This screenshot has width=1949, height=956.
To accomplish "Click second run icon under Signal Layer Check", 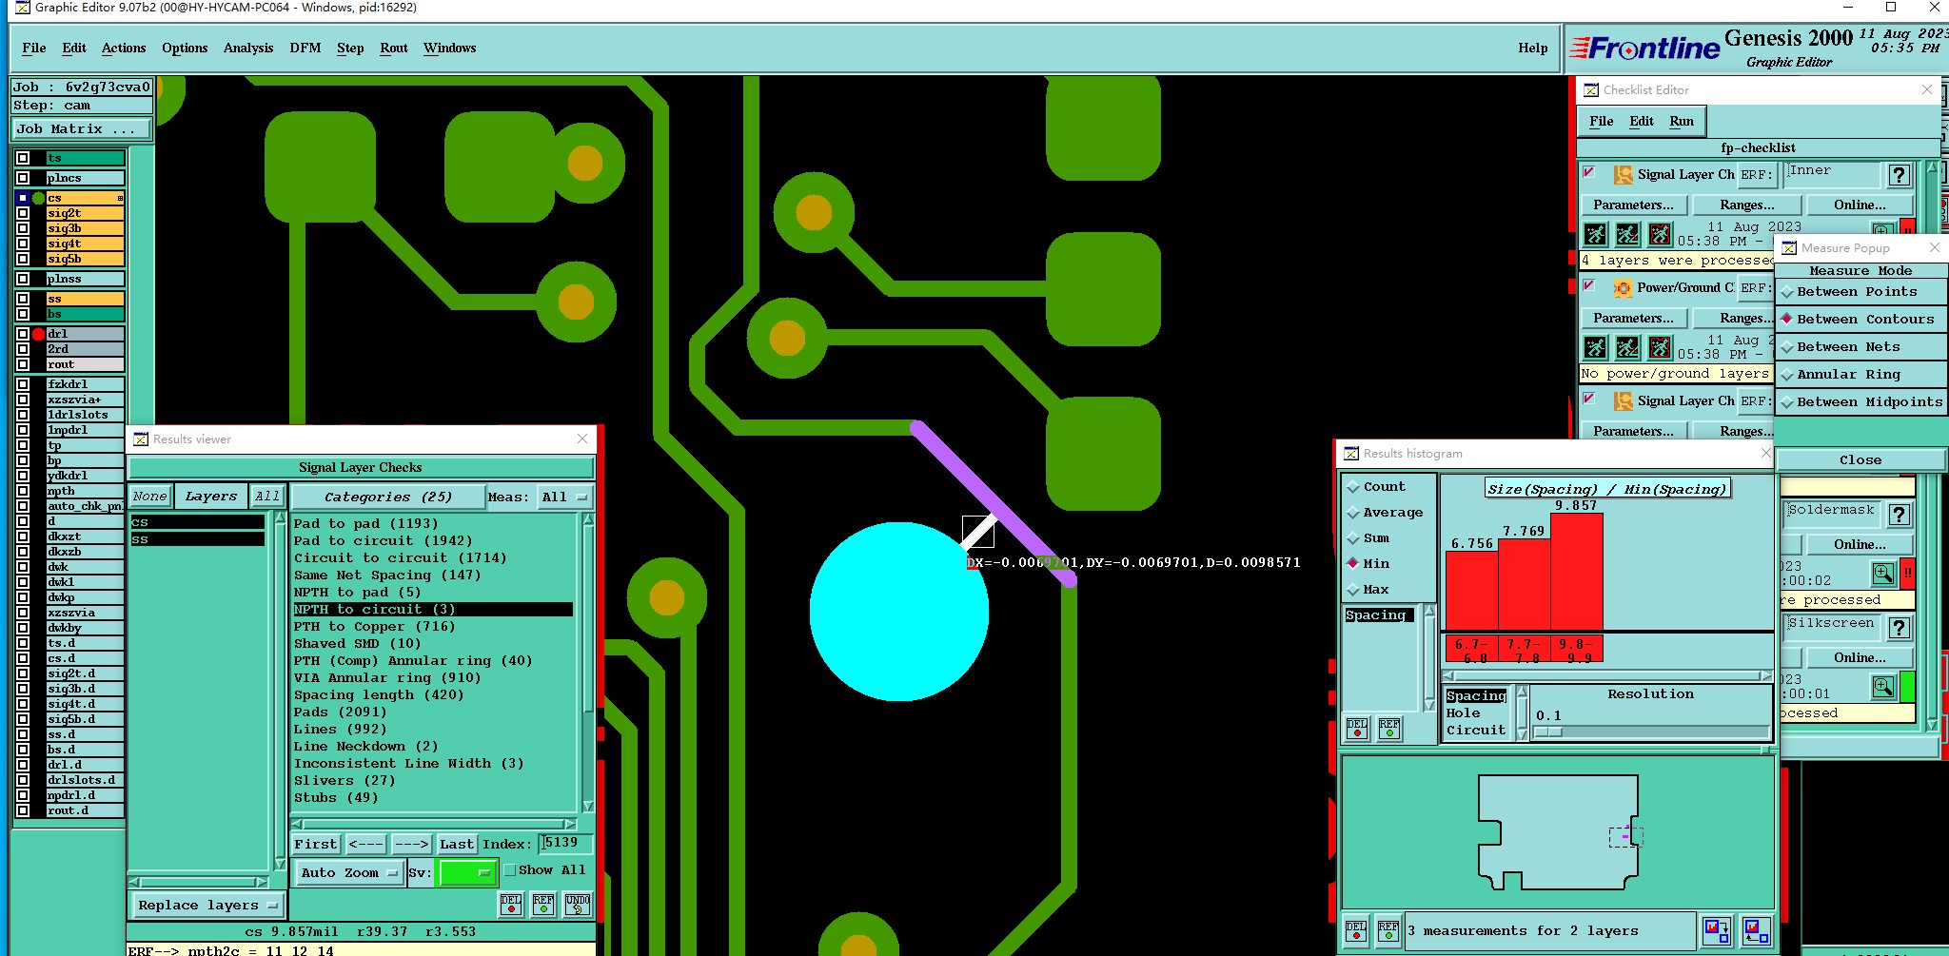I will click(1628, 234).
